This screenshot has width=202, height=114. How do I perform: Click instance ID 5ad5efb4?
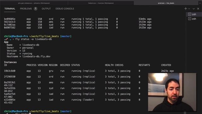click(x=10, y=94)
